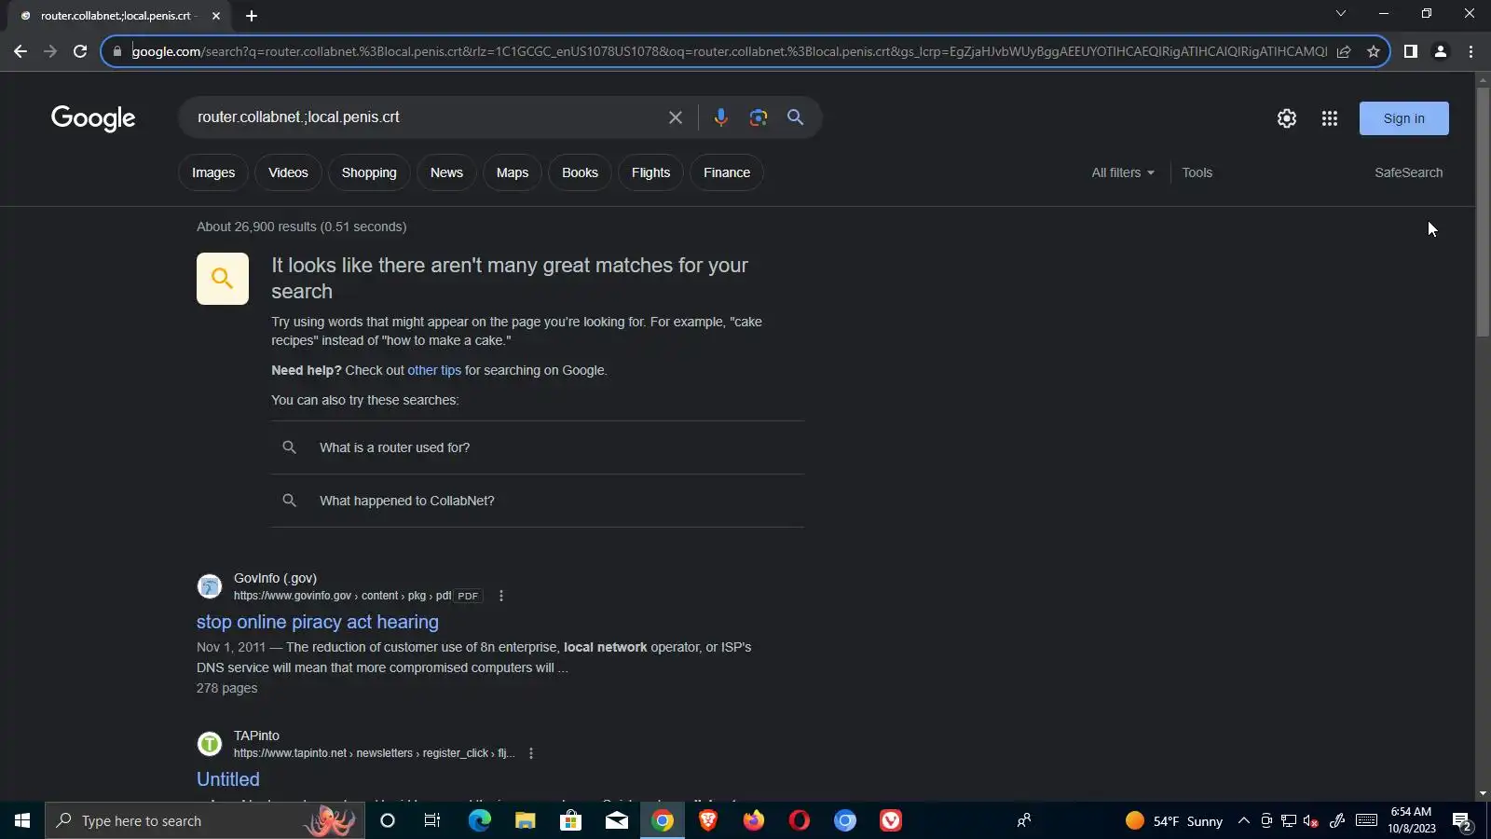Image resolution: width=1491 pixels, height=839 pixels.
Task: Switch to Flights results
Action: point(650,172)
